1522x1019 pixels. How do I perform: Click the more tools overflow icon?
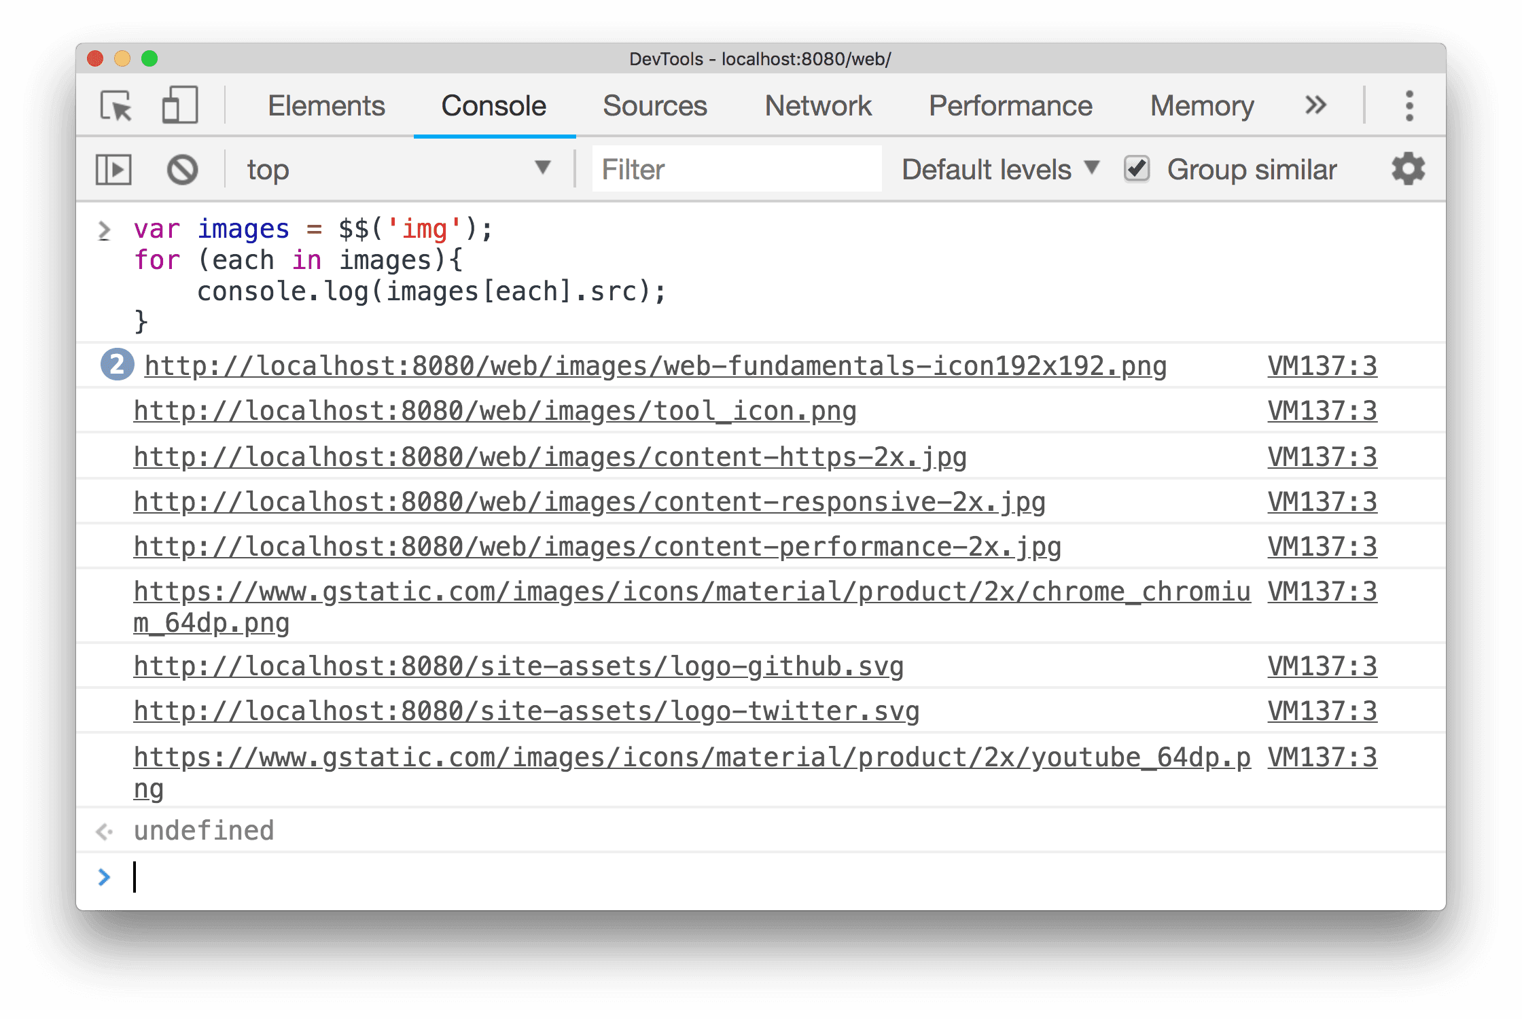point(1315,103)
